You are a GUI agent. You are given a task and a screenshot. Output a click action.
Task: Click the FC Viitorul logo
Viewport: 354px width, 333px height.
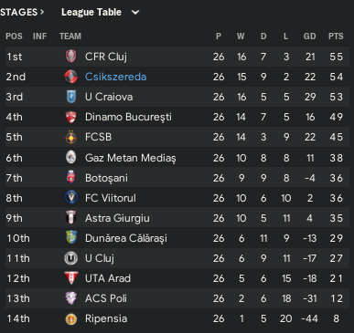pos(71,198)
